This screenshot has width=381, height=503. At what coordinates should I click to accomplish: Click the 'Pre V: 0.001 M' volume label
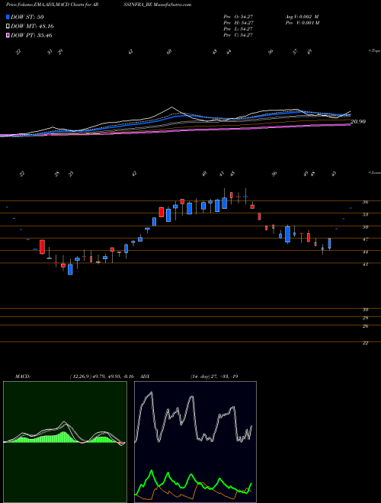(302, 23)
